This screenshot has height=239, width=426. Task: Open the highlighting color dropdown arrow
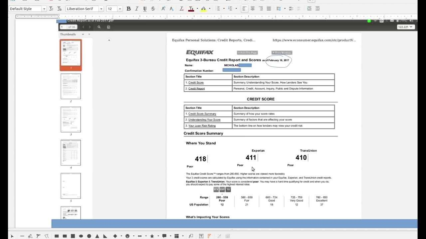209,9
